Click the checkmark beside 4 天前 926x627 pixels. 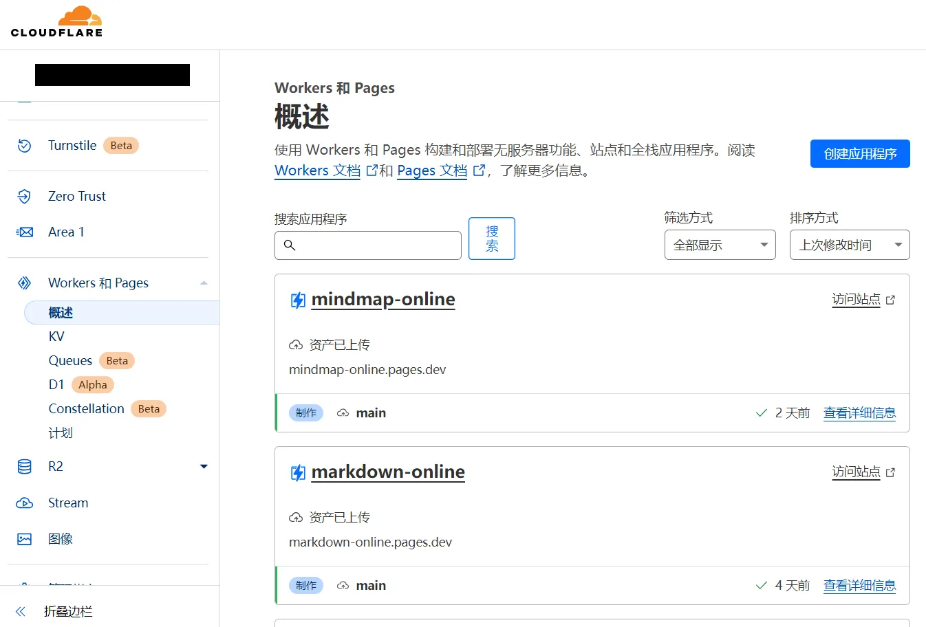coord(762,586)
